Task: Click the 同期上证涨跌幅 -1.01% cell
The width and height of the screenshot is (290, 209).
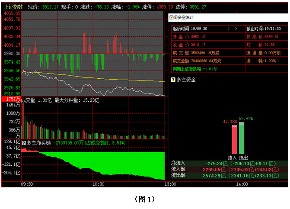Action: tap(208, 69)
